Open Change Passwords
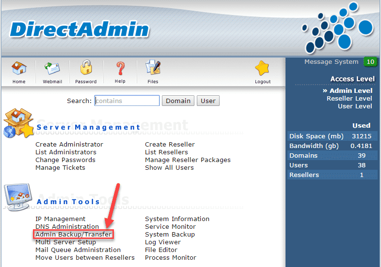This screenshot has height=267, width=381. pyautogui.click(x=65, y=160)
